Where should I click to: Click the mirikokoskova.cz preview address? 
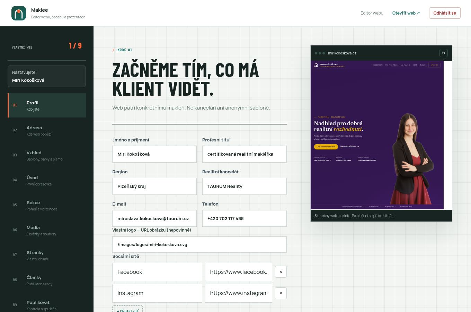point(342,53)
